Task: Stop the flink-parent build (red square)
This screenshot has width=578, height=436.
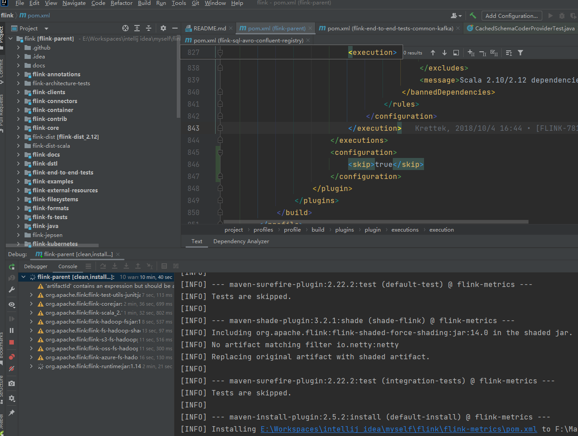Action: pyautogui.click(x=12, y=342)
